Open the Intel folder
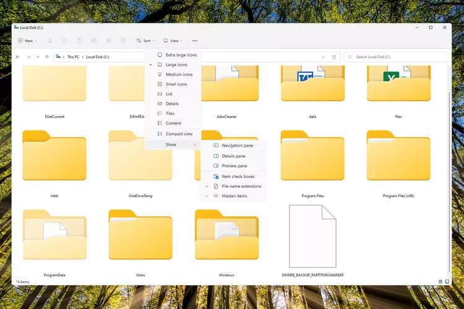464x309 pixels. tap(54, 164)
